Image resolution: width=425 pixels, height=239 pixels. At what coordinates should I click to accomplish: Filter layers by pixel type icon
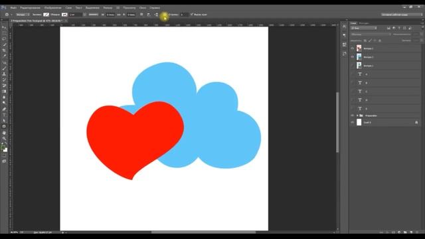(x=388, y=28)
